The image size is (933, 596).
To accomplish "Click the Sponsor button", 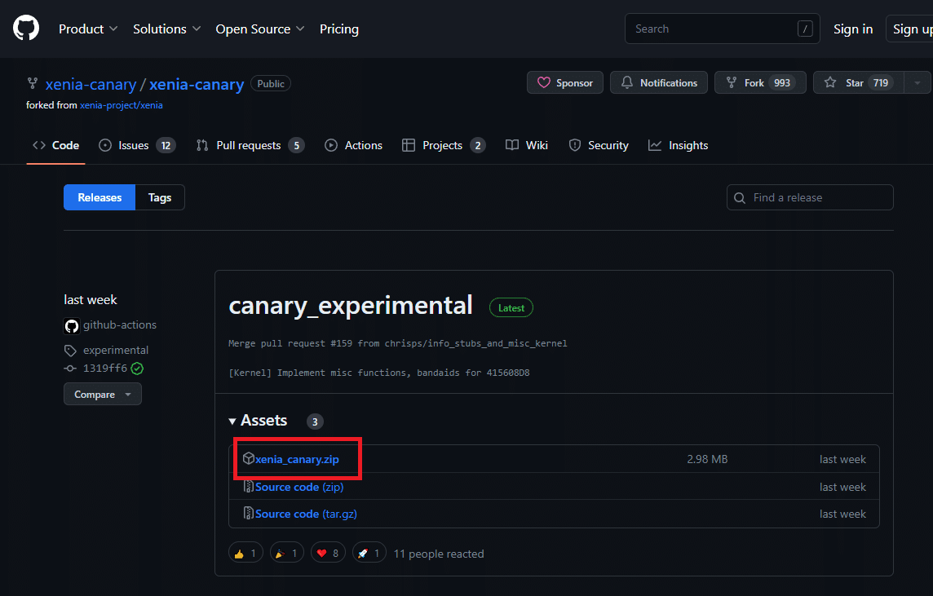I will click(564, 82).
